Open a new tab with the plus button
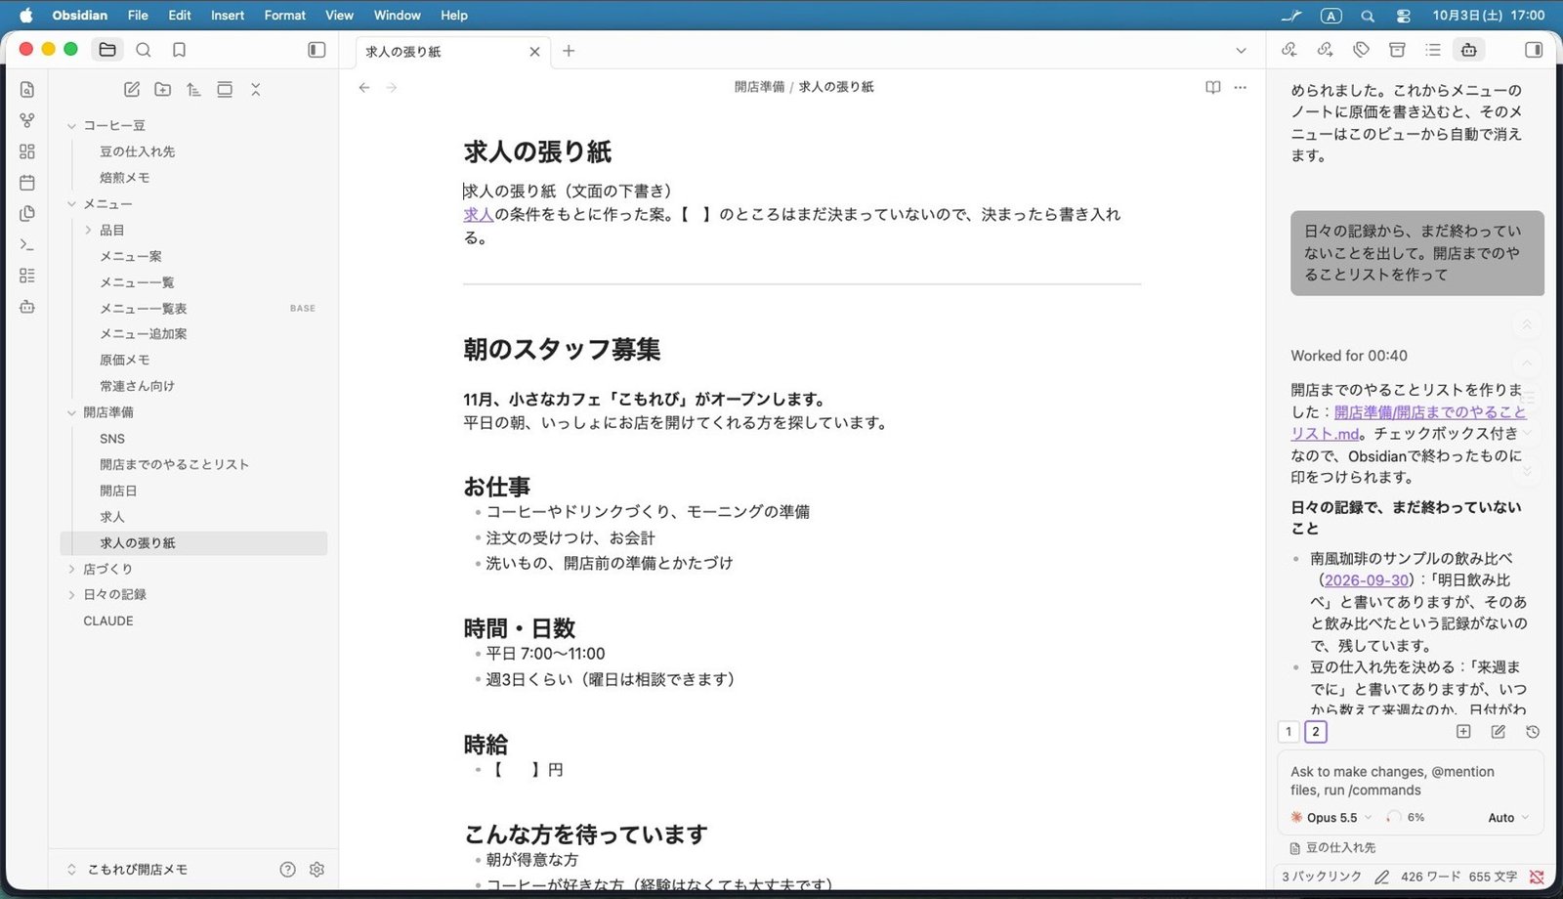1563x899 pixels. pyautogui.click(x=569, y=51)
